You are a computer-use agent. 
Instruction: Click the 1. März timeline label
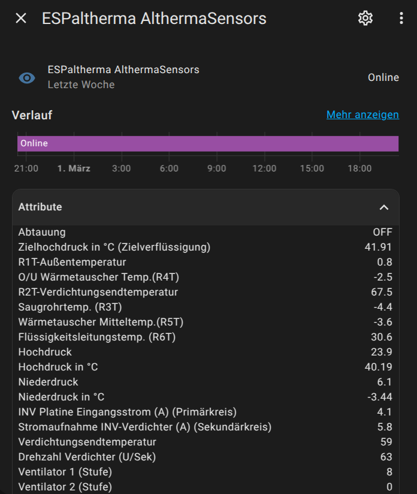point(74,168)
